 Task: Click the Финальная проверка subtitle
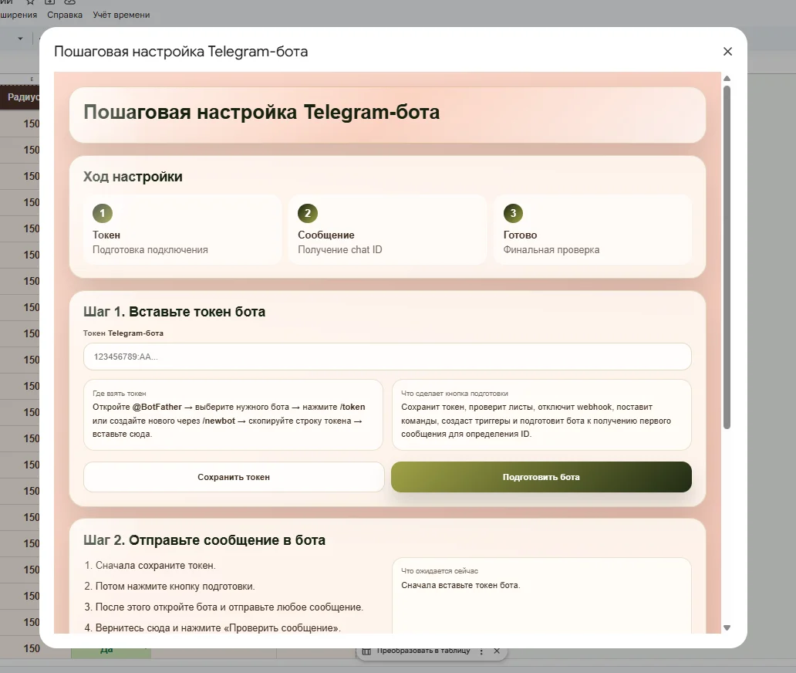pos(551,250)
